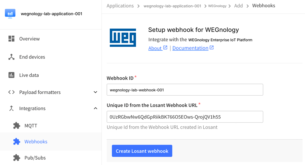Click the End devices node icon
The width and height of the screenshot is (305, 165).
[11, 57]
